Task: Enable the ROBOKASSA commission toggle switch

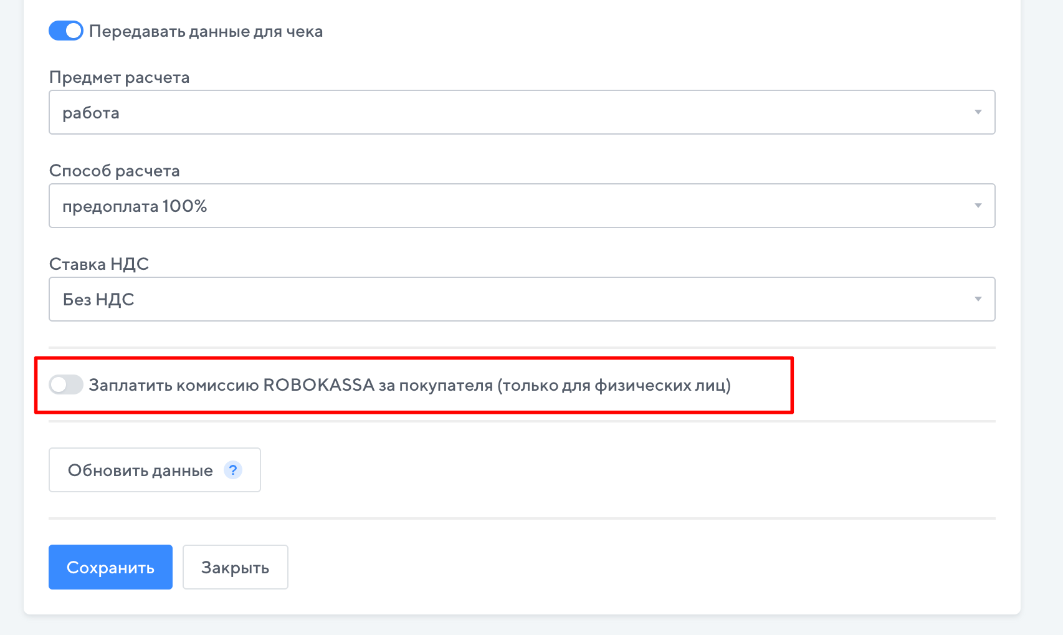Action: tap(66, 384)
